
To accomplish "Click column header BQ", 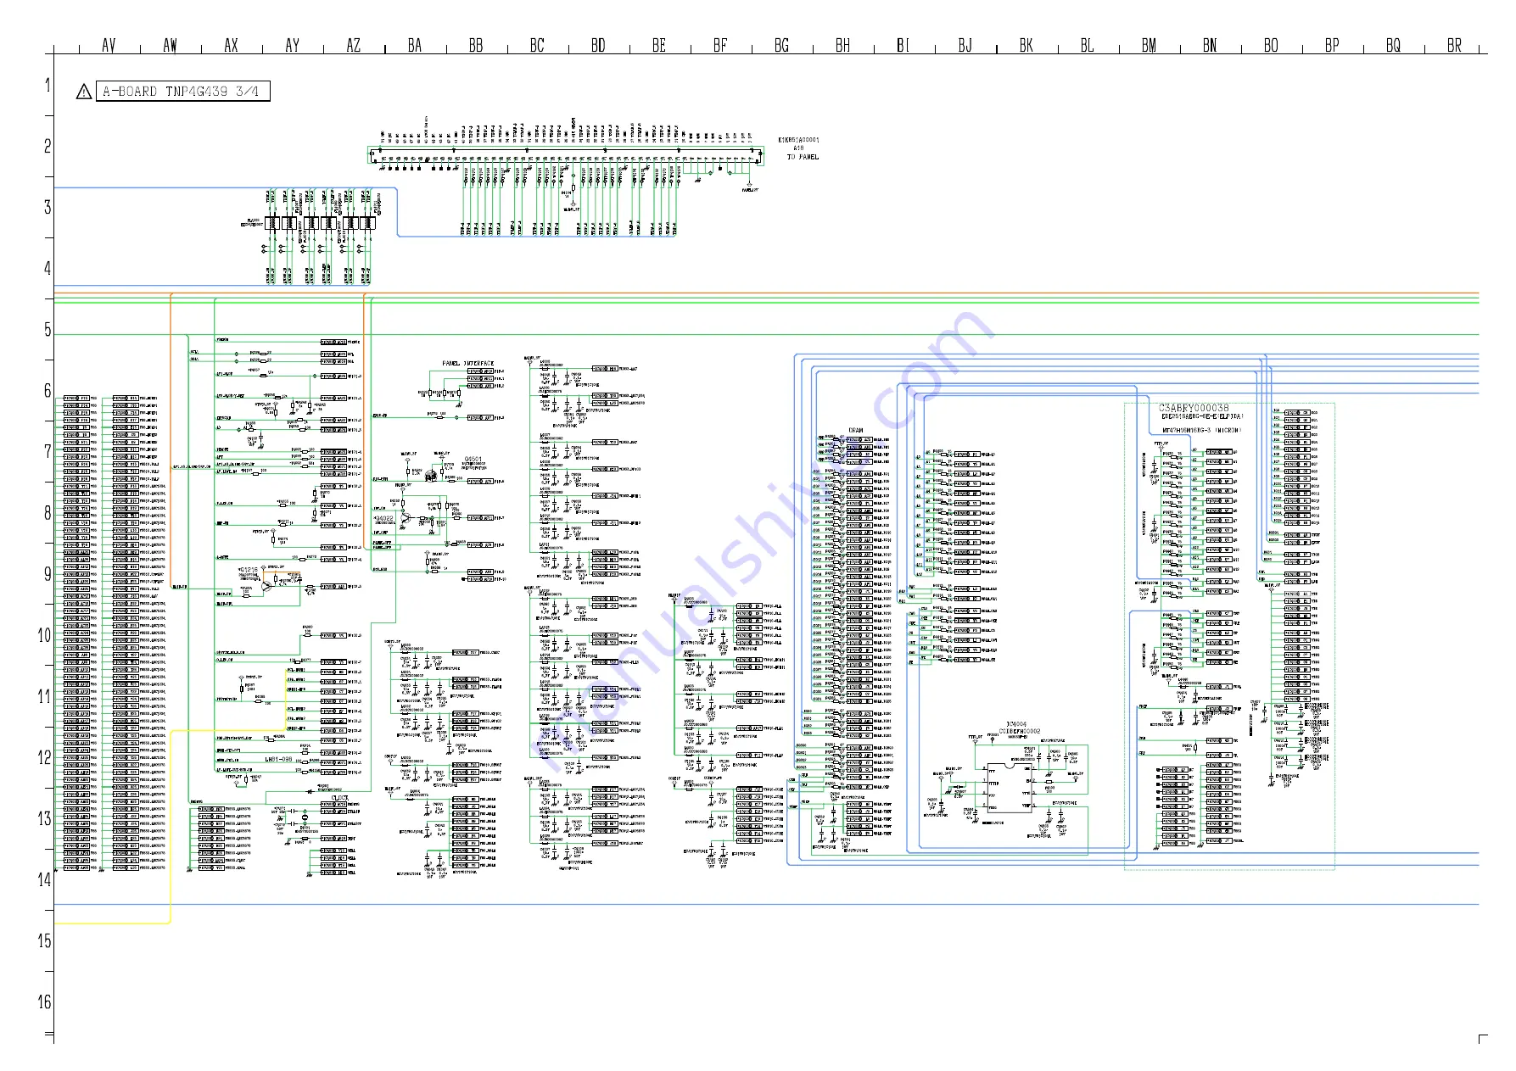I will point(1393,46).
